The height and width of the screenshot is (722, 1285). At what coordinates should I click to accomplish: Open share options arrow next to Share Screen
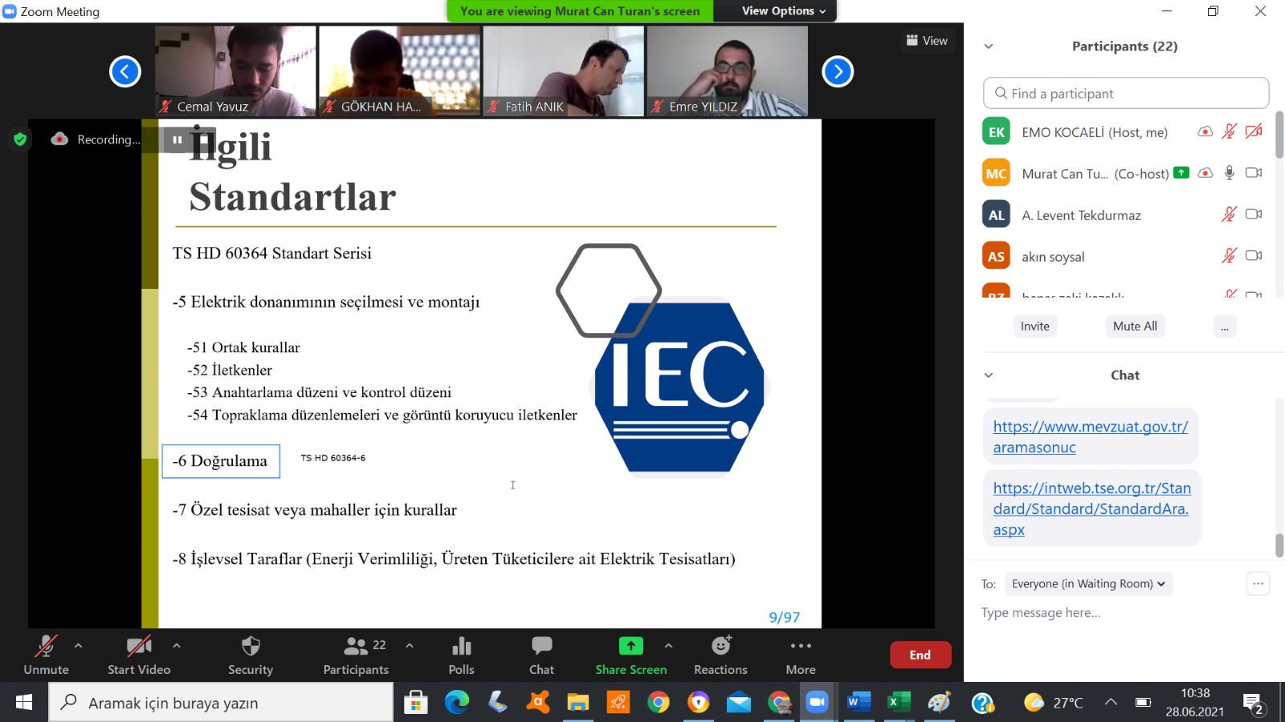668,645
